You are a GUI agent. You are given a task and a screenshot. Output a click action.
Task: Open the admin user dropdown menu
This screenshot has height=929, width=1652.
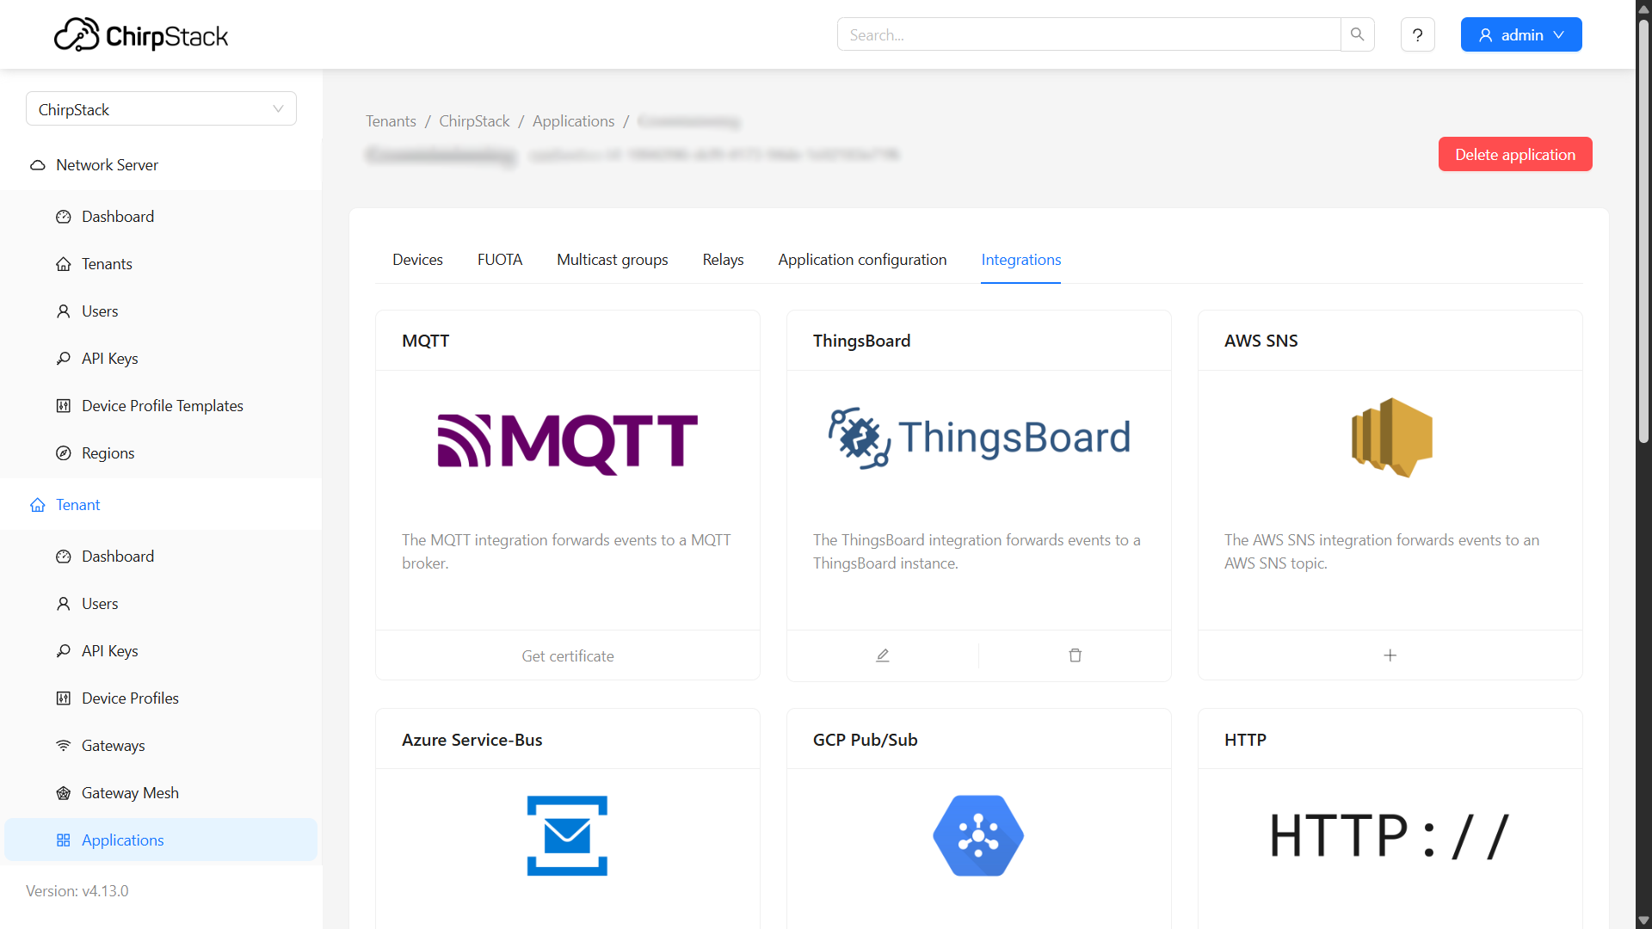tap(1520, 35)
